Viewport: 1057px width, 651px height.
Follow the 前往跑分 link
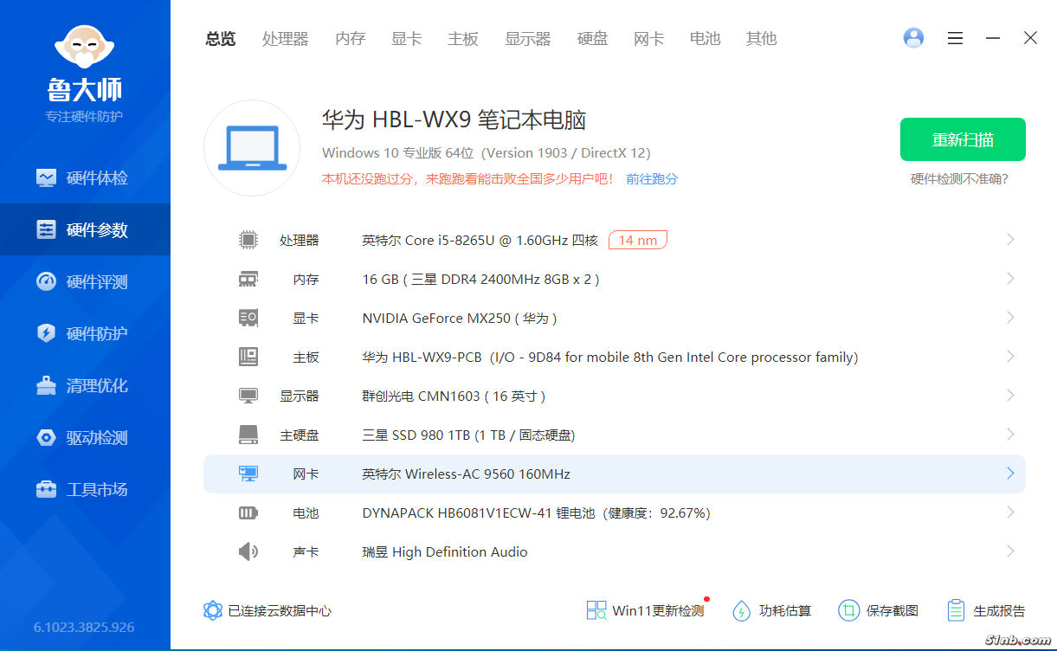[x=652, y=179]
